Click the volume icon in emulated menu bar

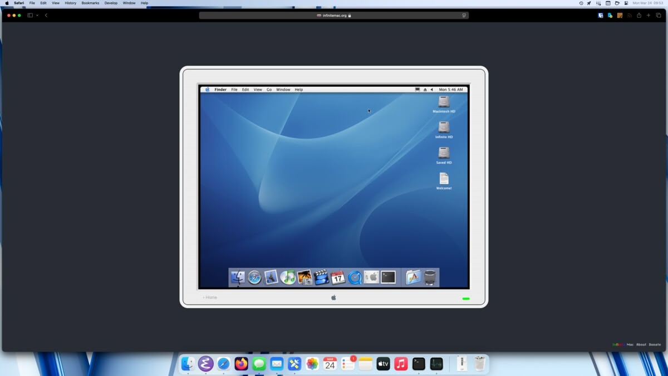[431, 89]
